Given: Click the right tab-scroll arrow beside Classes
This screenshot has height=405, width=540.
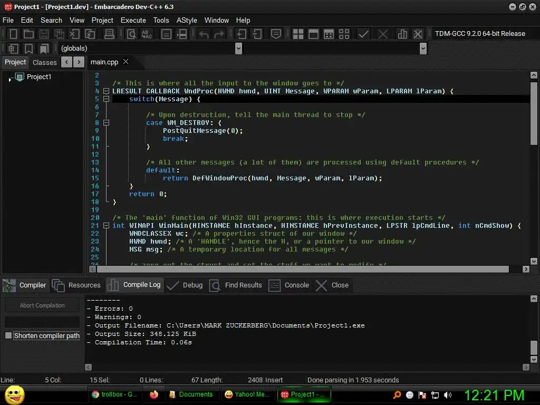Looking at the screenshot, I should tap(79, 62).
